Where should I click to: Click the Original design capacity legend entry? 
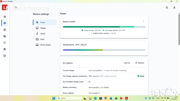point(103,33)
